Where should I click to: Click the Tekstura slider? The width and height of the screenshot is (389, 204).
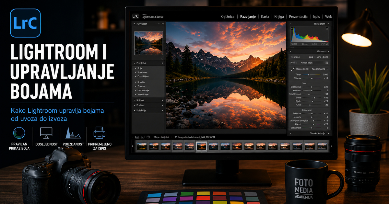point(312,113)
